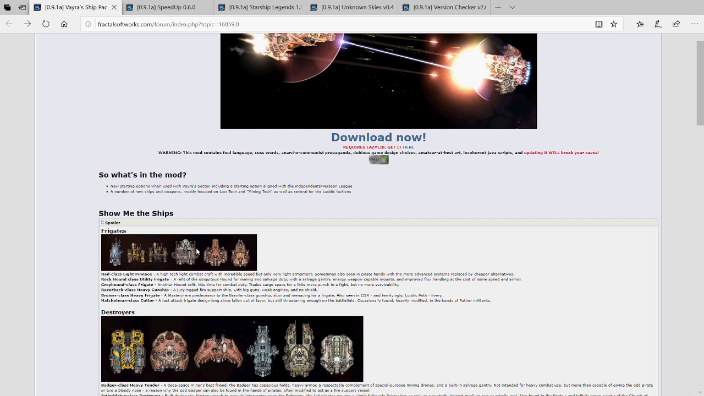This screenshot has height=396, width=704.
Task: Close the Vayra's Ship Pack tab
Action: click(114, 8)
